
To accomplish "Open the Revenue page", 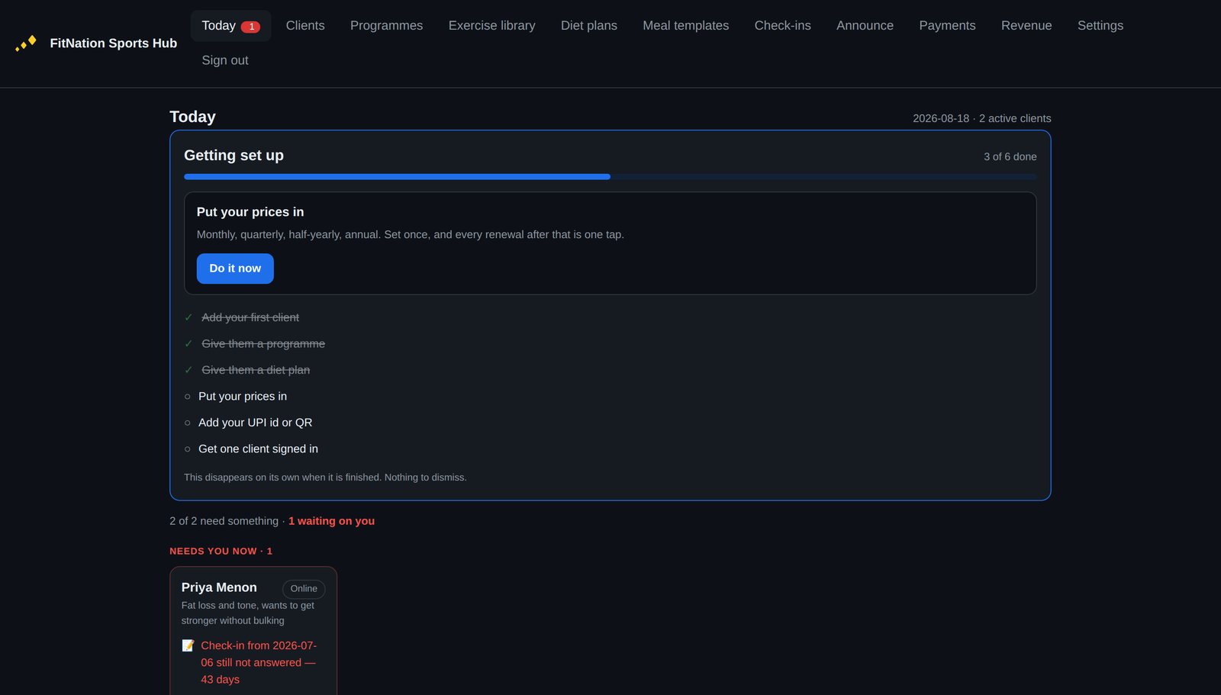I will pos(1026,26).
